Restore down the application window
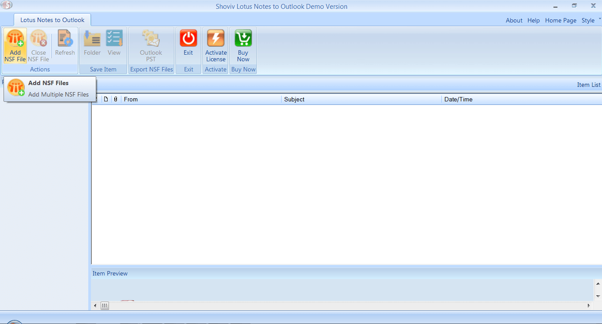602x324 pixels. point(574,6)
